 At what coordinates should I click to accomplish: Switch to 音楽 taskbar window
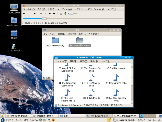pyautogui.click(x=72, y=116)
